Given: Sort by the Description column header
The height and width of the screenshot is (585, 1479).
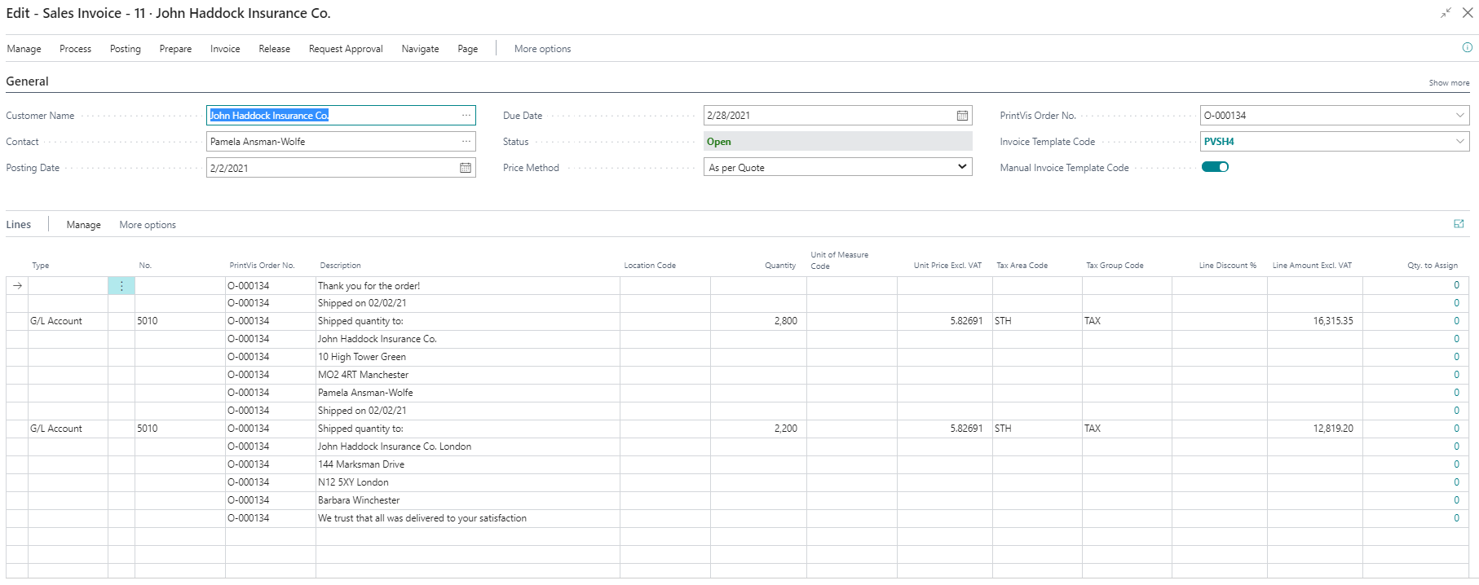Looking at the screenshot, I should [340, 266].
